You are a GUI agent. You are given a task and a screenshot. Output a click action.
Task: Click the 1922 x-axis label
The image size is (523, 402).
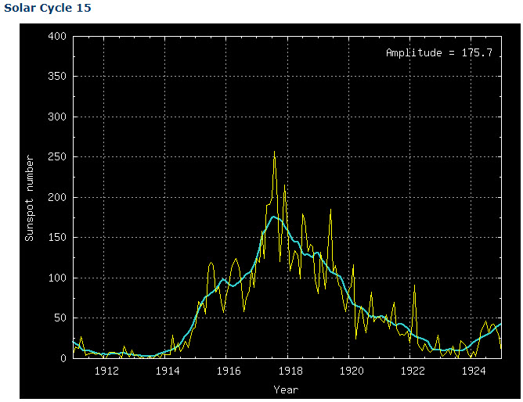coord(413,371)
